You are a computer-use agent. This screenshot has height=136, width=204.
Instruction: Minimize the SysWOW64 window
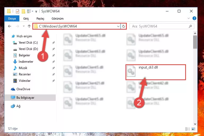pos(167,11)
